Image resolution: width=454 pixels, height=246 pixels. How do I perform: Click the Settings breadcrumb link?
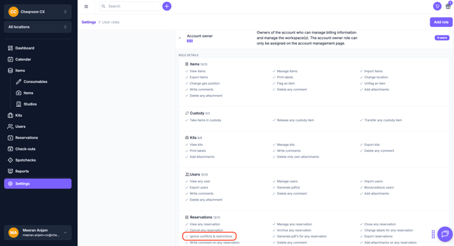pos(88,22)
